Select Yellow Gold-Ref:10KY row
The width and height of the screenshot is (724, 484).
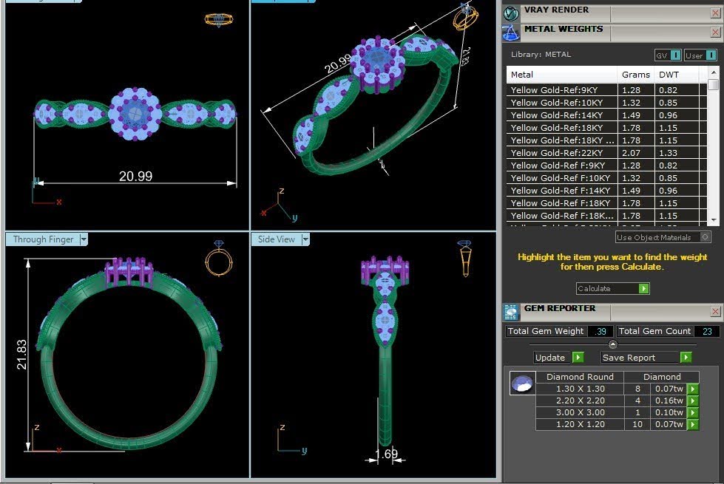point(606,103)
